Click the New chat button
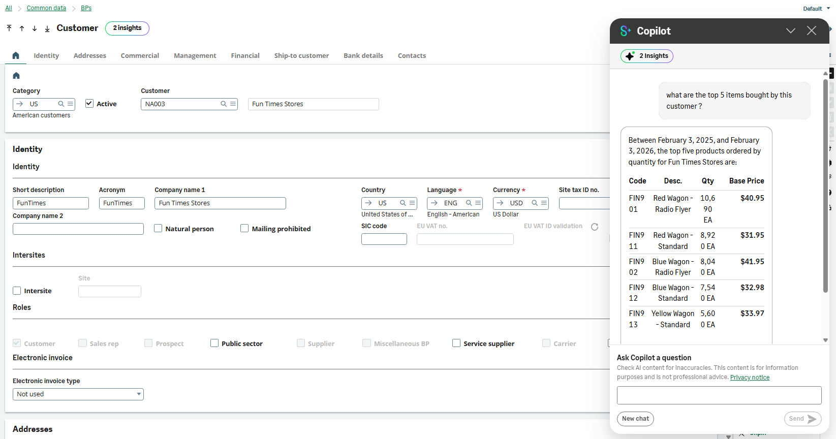836x439 pixels. click(635, 419)
